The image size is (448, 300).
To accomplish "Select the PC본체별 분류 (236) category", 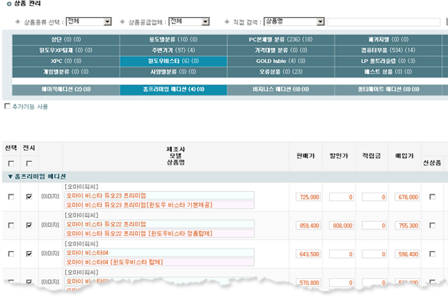I will click(x=280, y=40).
